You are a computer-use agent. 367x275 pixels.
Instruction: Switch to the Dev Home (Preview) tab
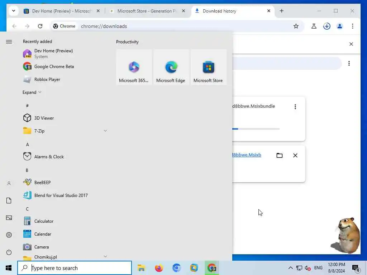click(62, 11)
